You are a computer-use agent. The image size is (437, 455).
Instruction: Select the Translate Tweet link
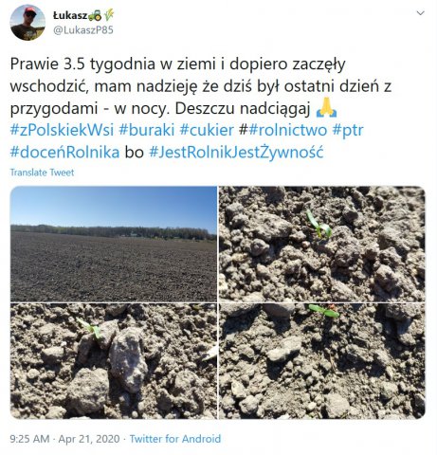[x=42, y=173]
